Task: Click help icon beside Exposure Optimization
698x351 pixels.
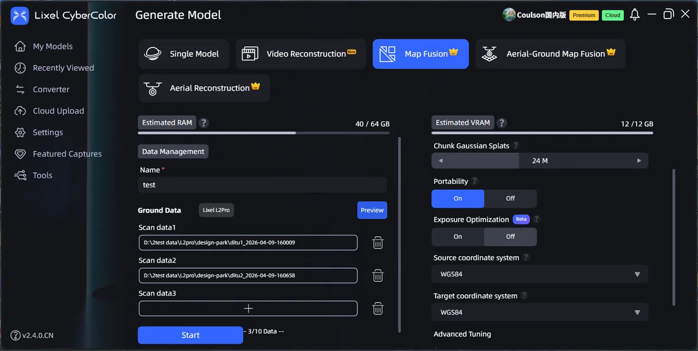Action: [x=537, y=219]
